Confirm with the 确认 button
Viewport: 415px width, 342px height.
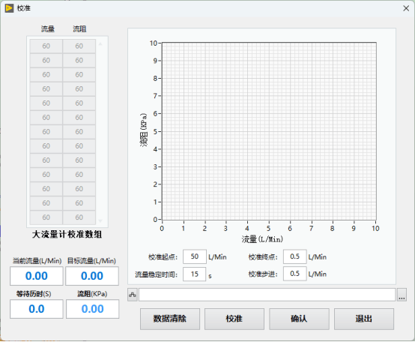tap(299, 319)
